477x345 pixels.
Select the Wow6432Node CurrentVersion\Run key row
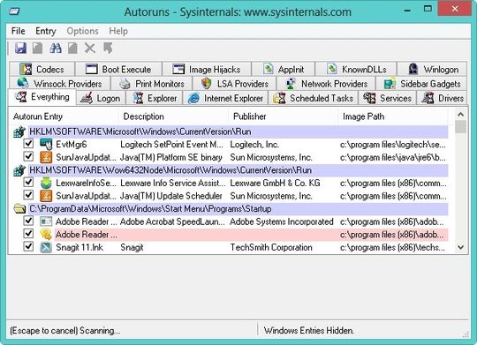[238, 170]
